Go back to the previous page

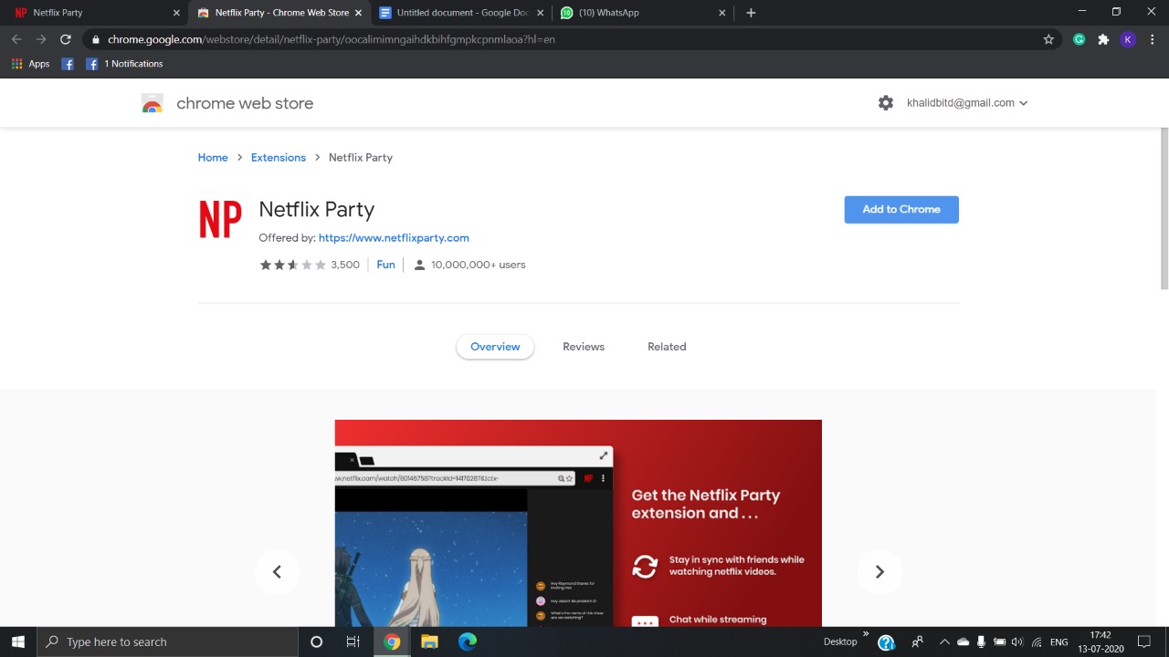click(x=16, y=39)
